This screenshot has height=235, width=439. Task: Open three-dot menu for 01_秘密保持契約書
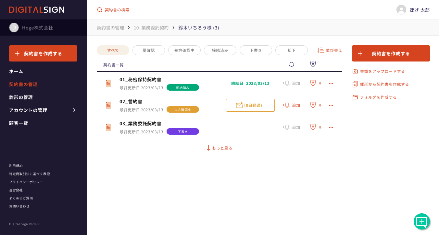331,83
